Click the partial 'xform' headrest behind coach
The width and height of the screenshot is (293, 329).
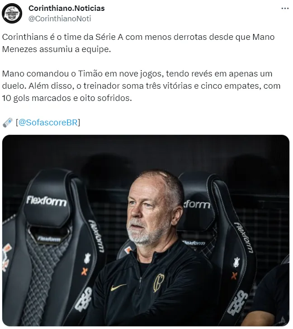click(197, 204)
